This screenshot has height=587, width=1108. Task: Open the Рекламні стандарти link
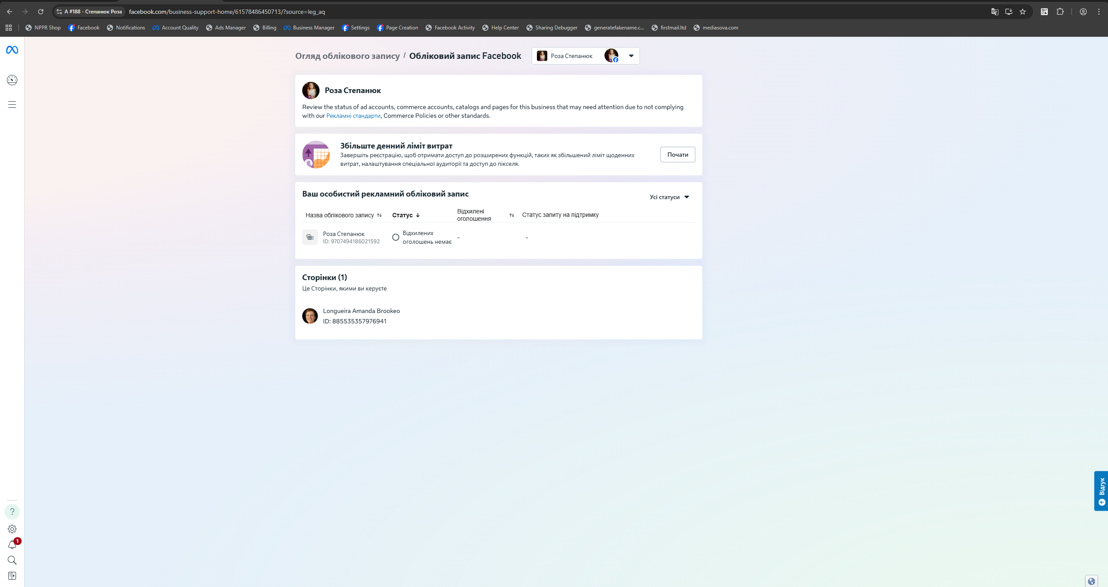(353, 116)
